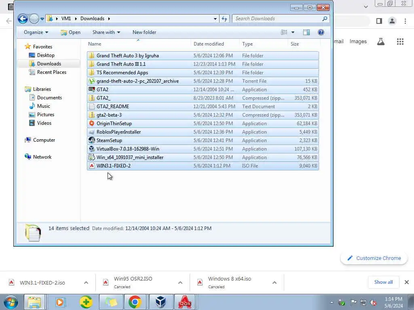Select Network in the navigation pane
The image size is (414, 310).
coord(42,157)
